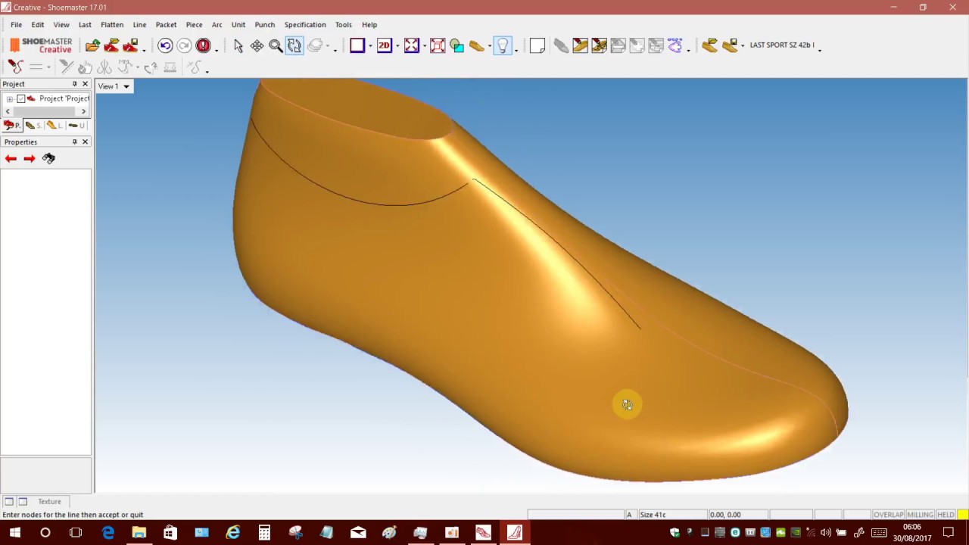Toggle the Project visibility checkbox

tap(20, 98)
